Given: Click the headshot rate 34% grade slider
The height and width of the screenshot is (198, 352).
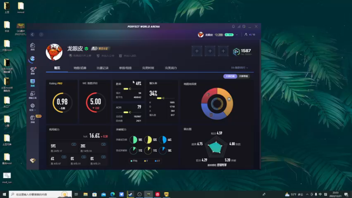Looking at the screenshot, I should click(x=162, y=98).
